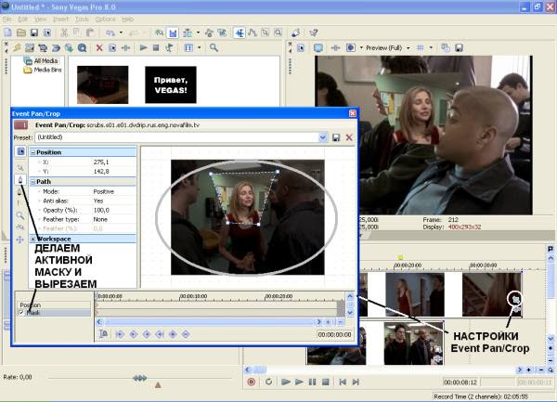This screenshot has width=557, height=402.
Task: Click the Event Pan/Crop icon on timeline clip
Action: 516,300
